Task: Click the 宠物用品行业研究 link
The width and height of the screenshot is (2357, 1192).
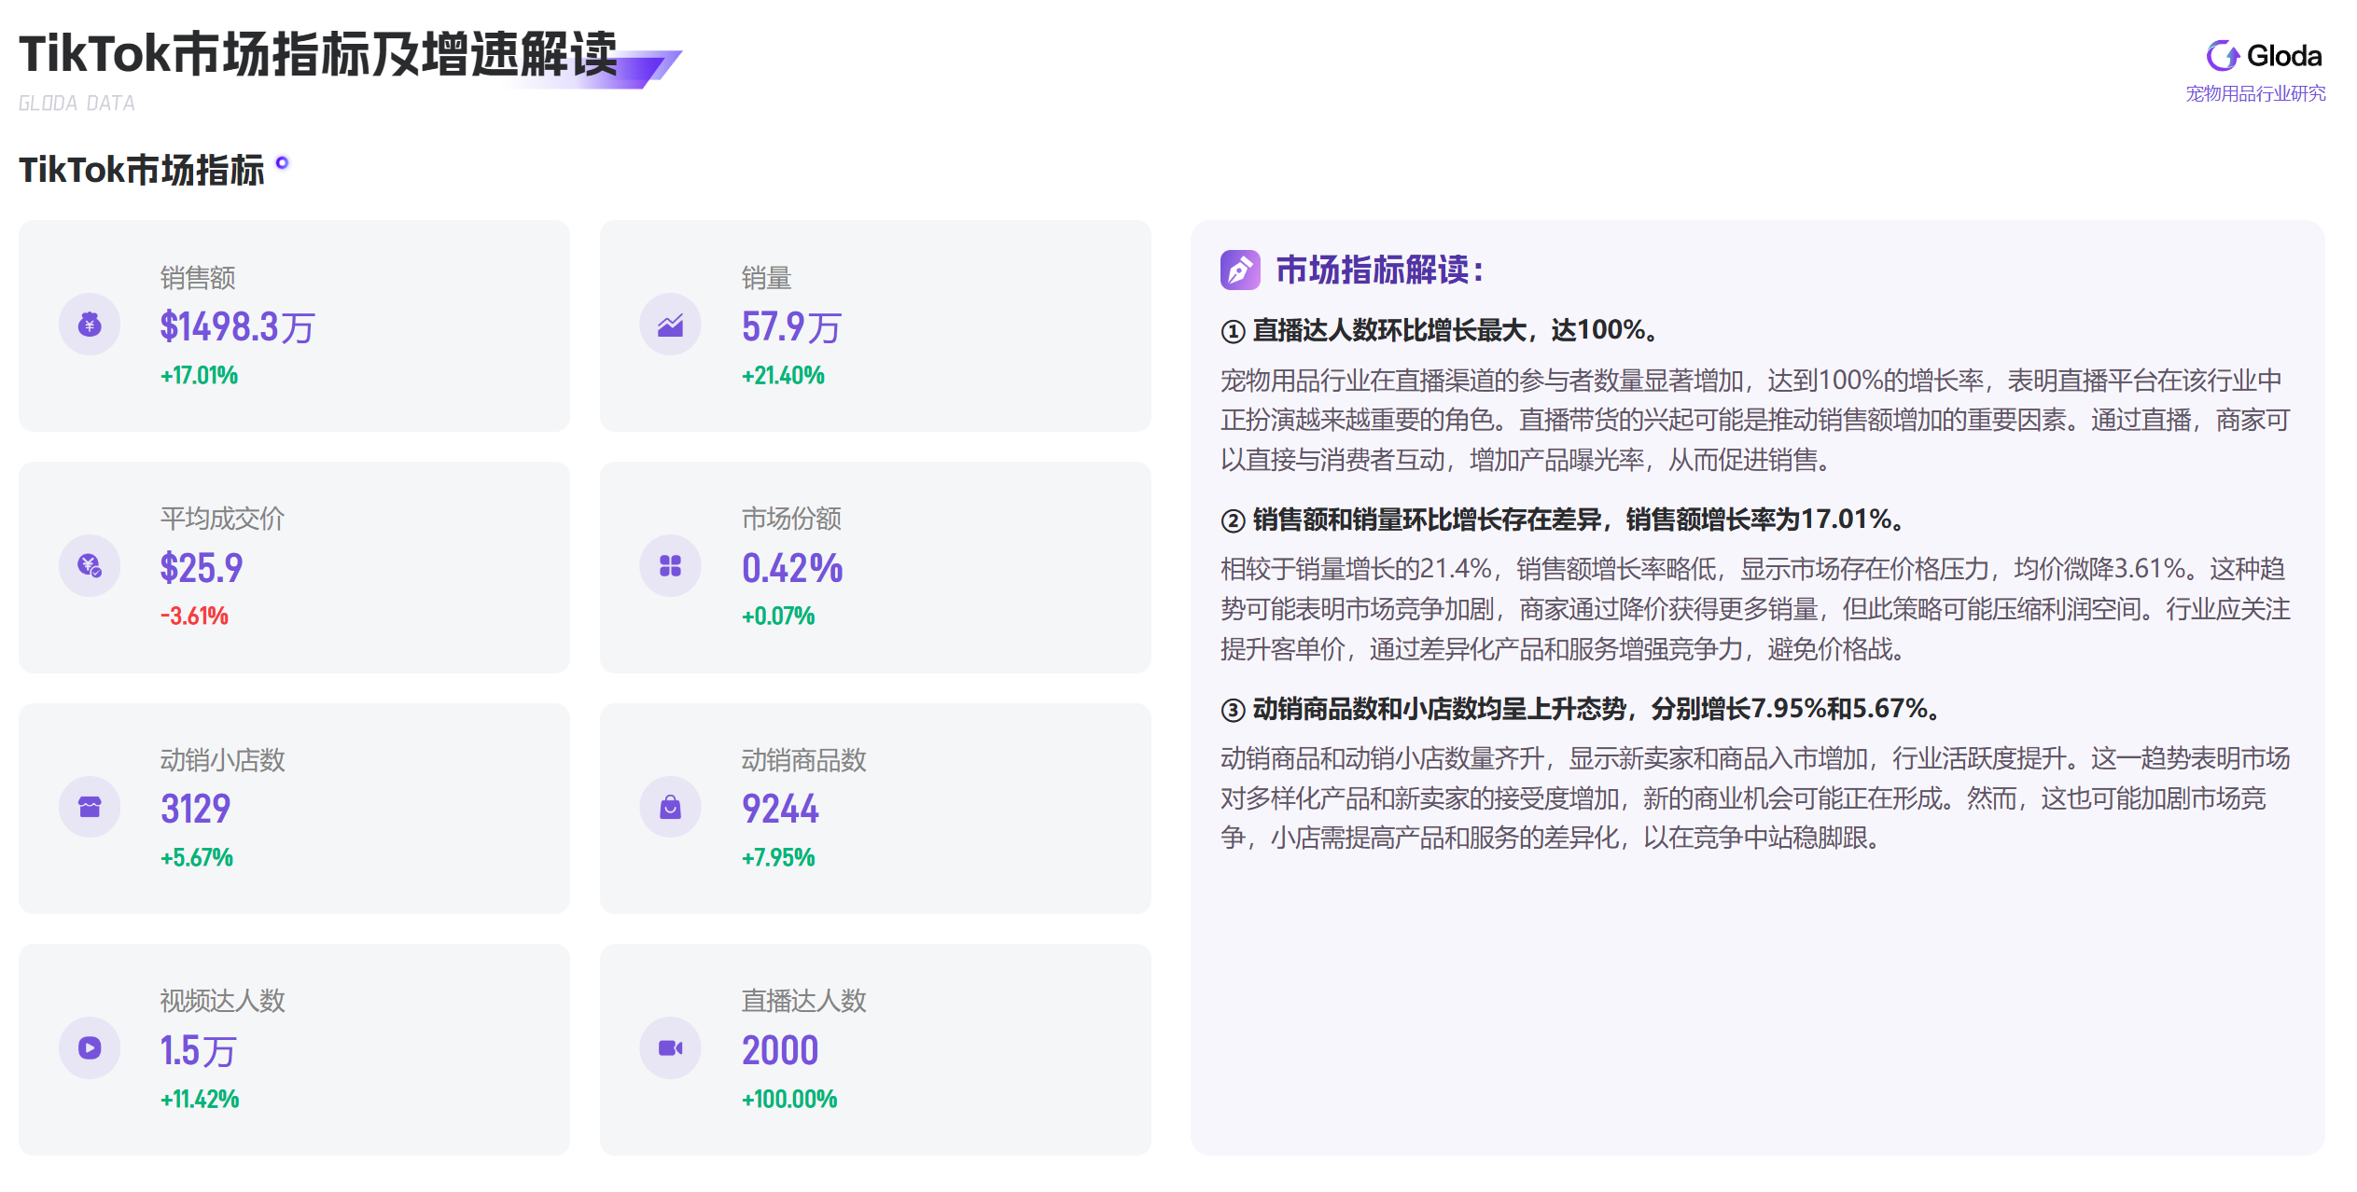Action: coord(2255,93)
